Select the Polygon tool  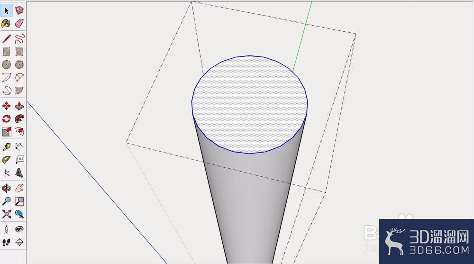tap(19, 64)
